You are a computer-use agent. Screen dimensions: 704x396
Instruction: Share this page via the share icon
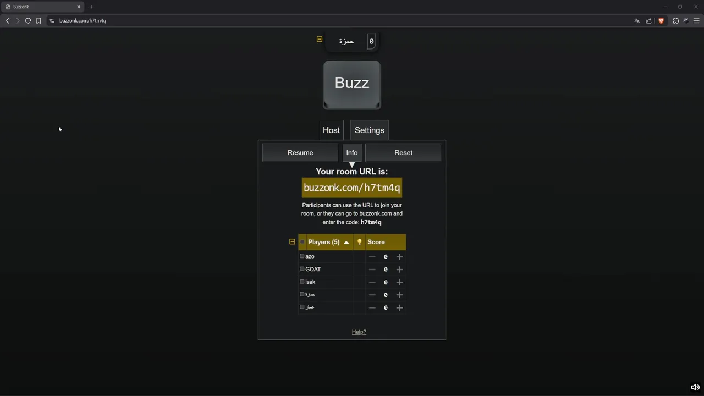pyautogui.click(x=649, y=21)
